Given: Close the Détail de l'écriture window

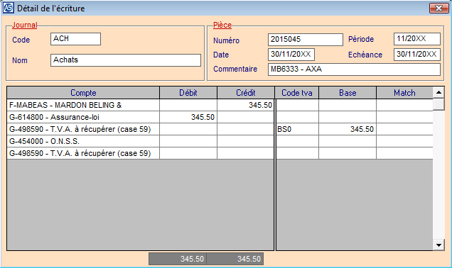Looking at the screenshot, I should 438,8.
